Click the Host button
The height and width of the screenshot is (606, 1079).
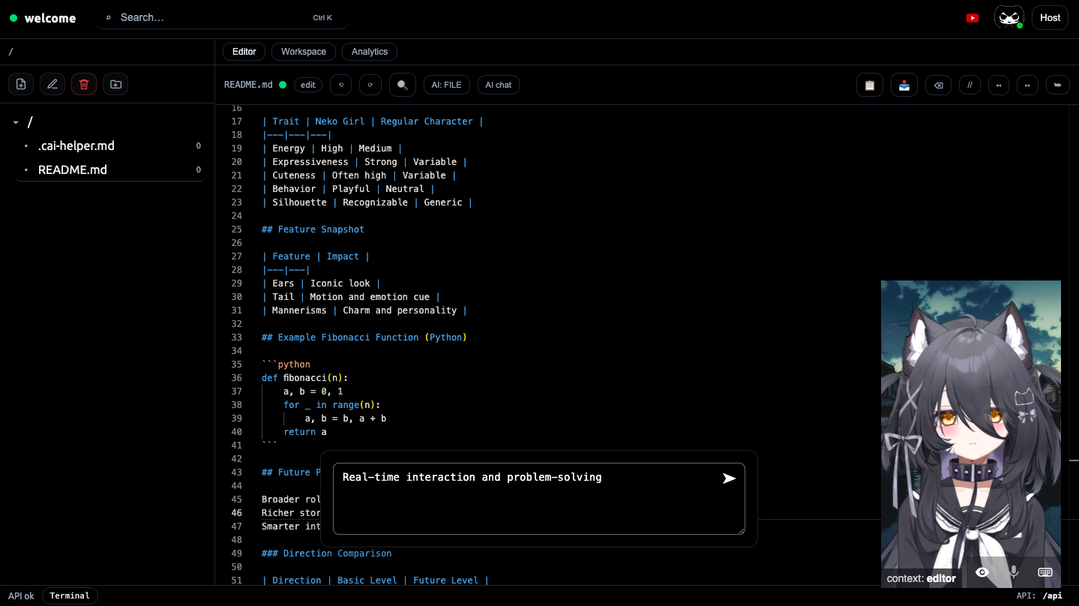point(1051,17)
